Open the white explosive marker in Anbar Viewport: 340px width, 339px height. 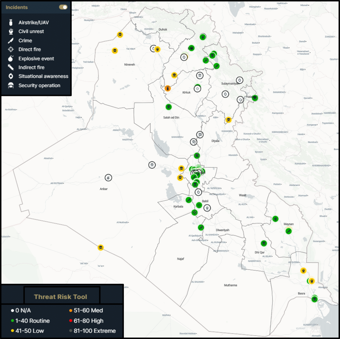[108, 177]
